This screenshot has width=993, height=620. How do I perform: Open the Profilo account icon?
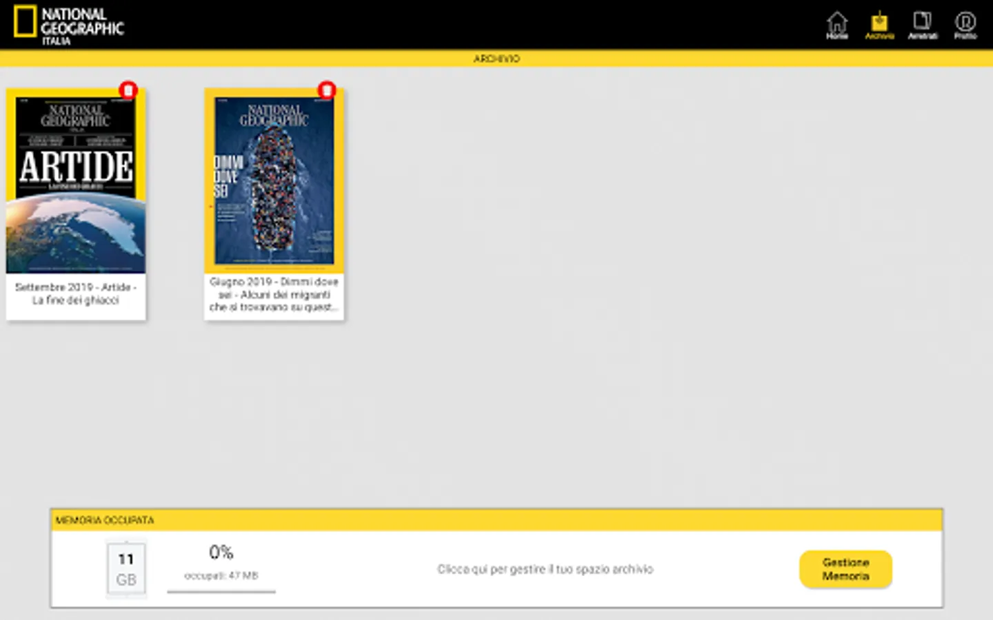(x=965, y=25)
